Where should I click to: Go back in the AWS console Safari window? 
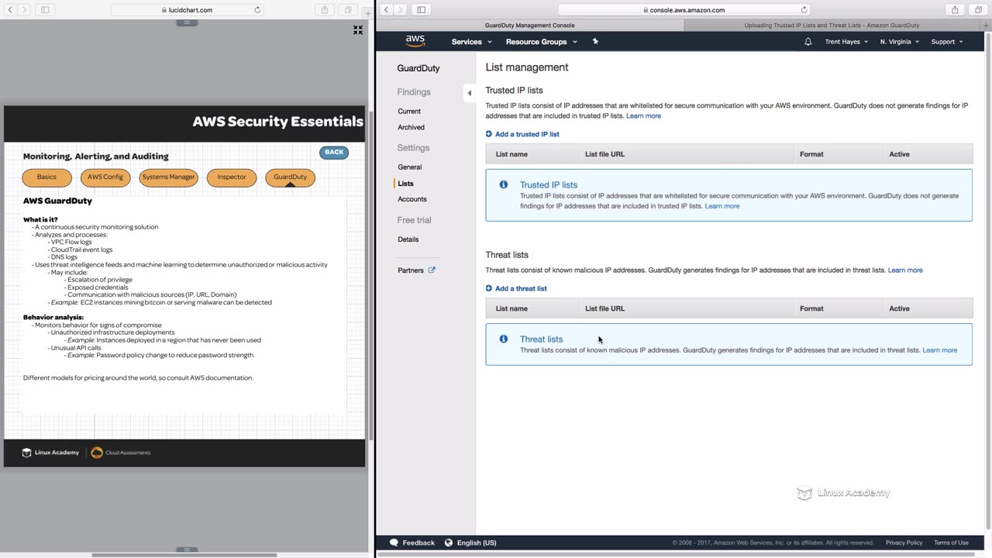(386, 10)
